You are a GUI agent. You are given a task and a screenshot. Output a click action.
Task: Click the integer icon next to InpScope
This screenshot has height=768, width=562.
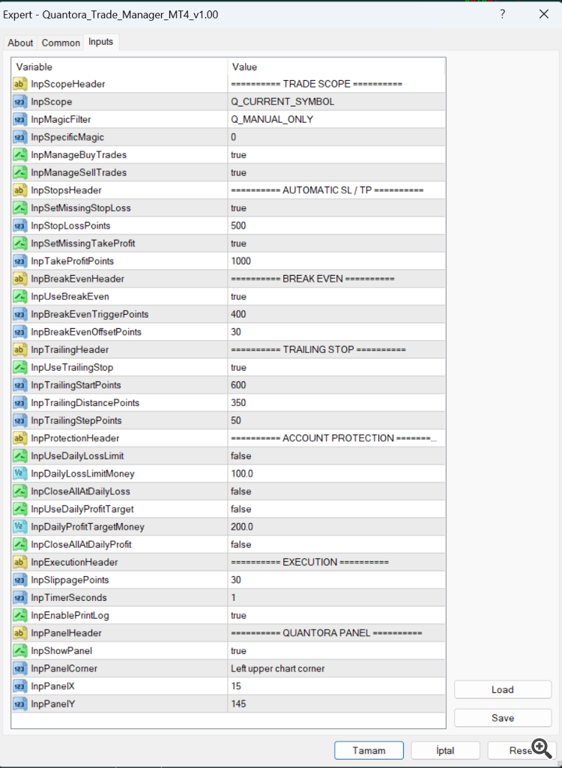click(x=19, y=102)
